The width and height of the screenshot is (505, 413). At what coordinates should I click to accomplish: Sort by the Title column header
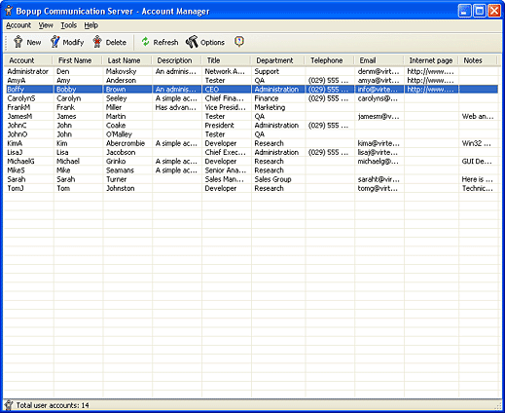226,60
